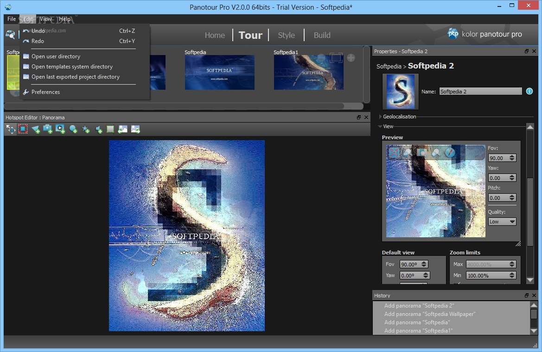
Task: Undock the History panel
Action: (x=526, y=296)
